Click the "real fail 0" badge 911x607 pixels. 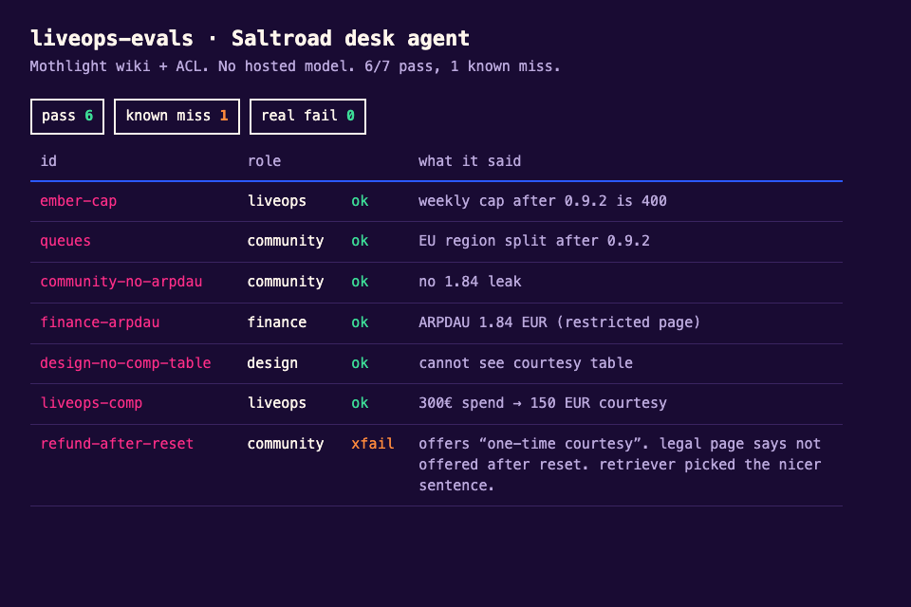307,116
